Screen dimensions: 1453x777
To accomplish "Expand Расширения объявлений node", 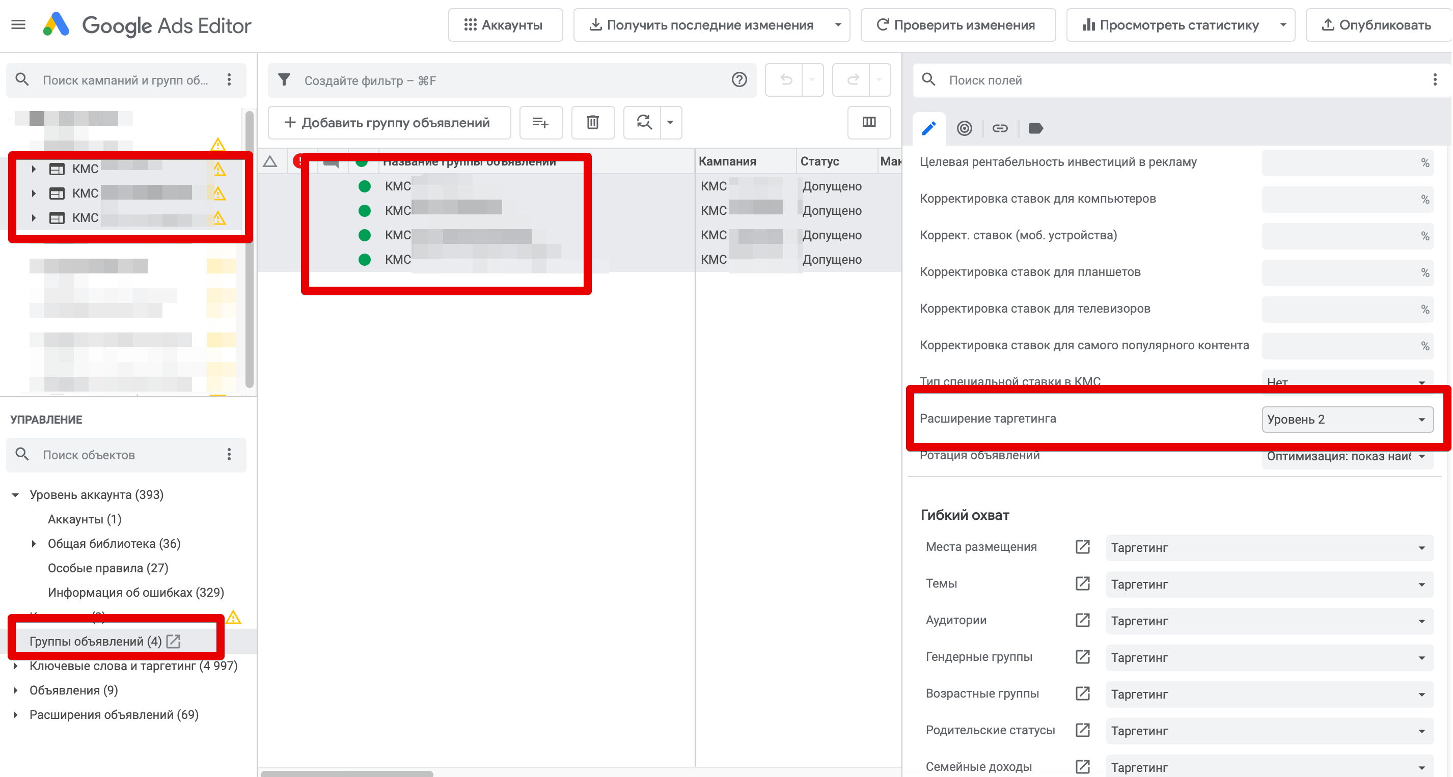I will pyautogui.click(x=16, y=714).
